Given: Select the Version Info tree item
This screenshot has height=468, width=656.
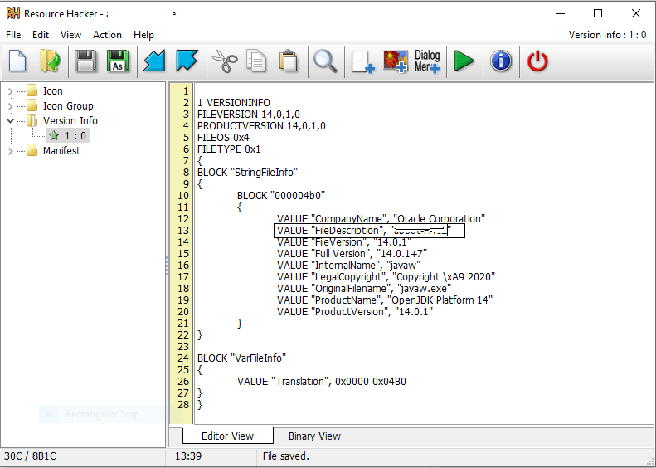Looking at the screenshot, I should pos(70,120).
